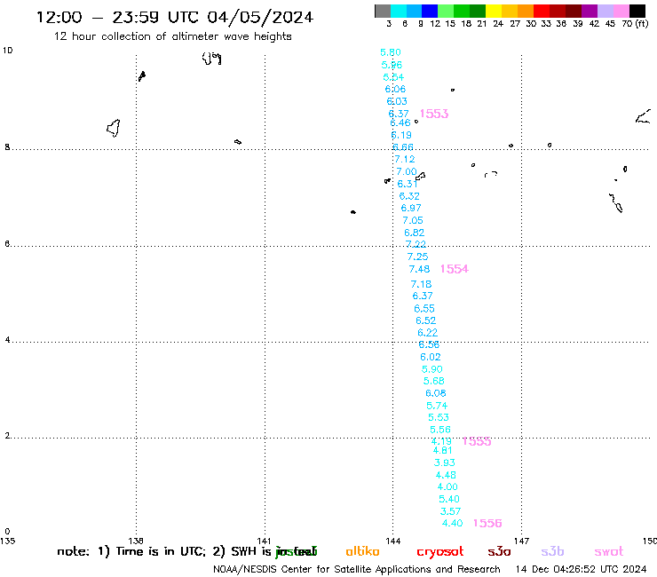Select the yellow swatch in the scale
657x577 pixels.
(x=494, y=11)
